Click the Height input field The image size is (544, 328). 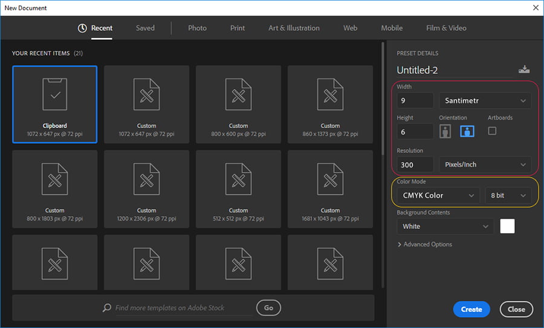coord(415,132)
